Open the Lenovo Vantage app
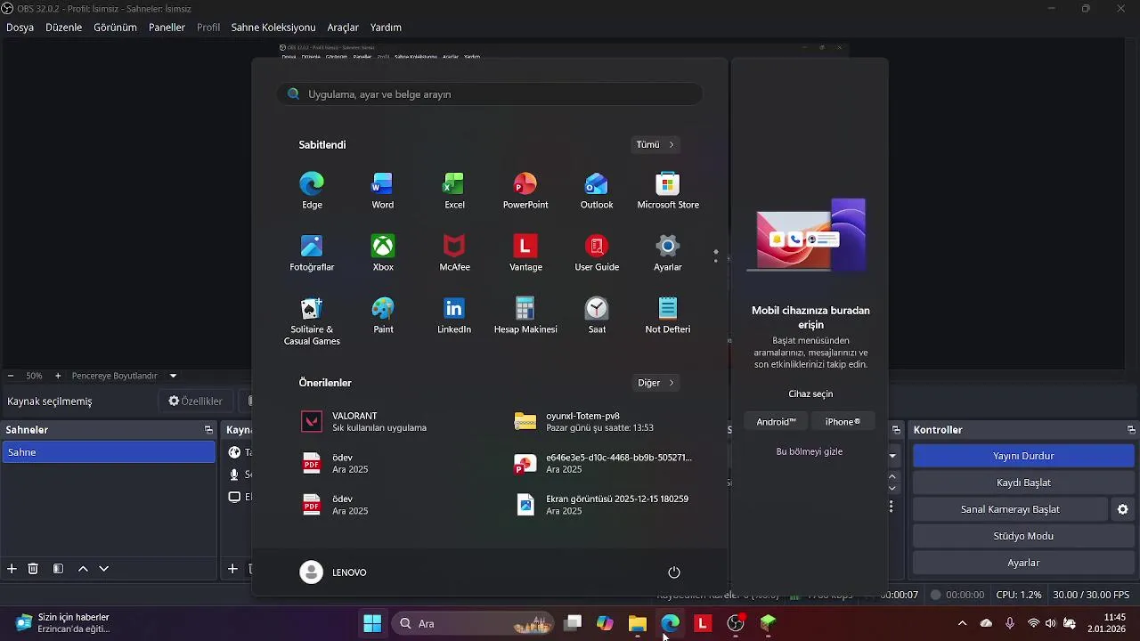Viewport: 1140px width, 641px height. point(525,253)
